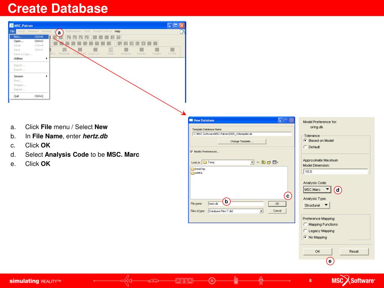Click the Create New Folder icon
The width and height of the screenshot is (384, 288).
(x=270, y=162)
